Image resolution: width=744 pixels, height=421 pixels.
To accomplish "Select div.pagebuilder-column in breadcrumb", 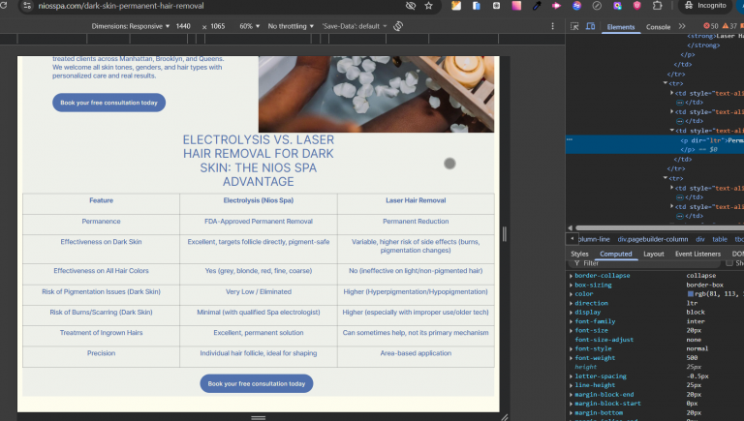I will click(652, 239).
